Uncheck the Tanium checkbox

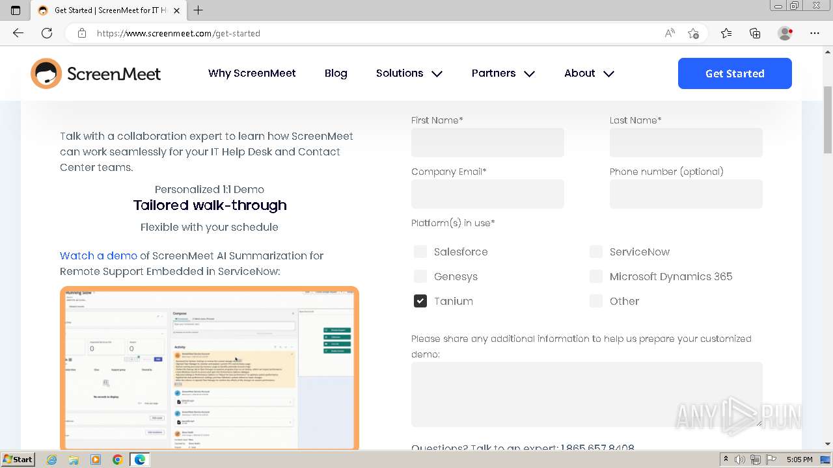[x=420, y=301]
